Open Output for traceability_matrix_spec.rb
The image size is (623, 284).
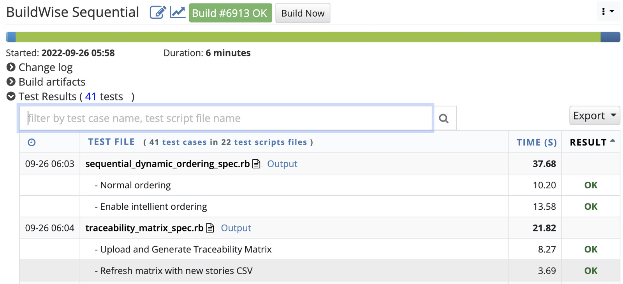236,228
